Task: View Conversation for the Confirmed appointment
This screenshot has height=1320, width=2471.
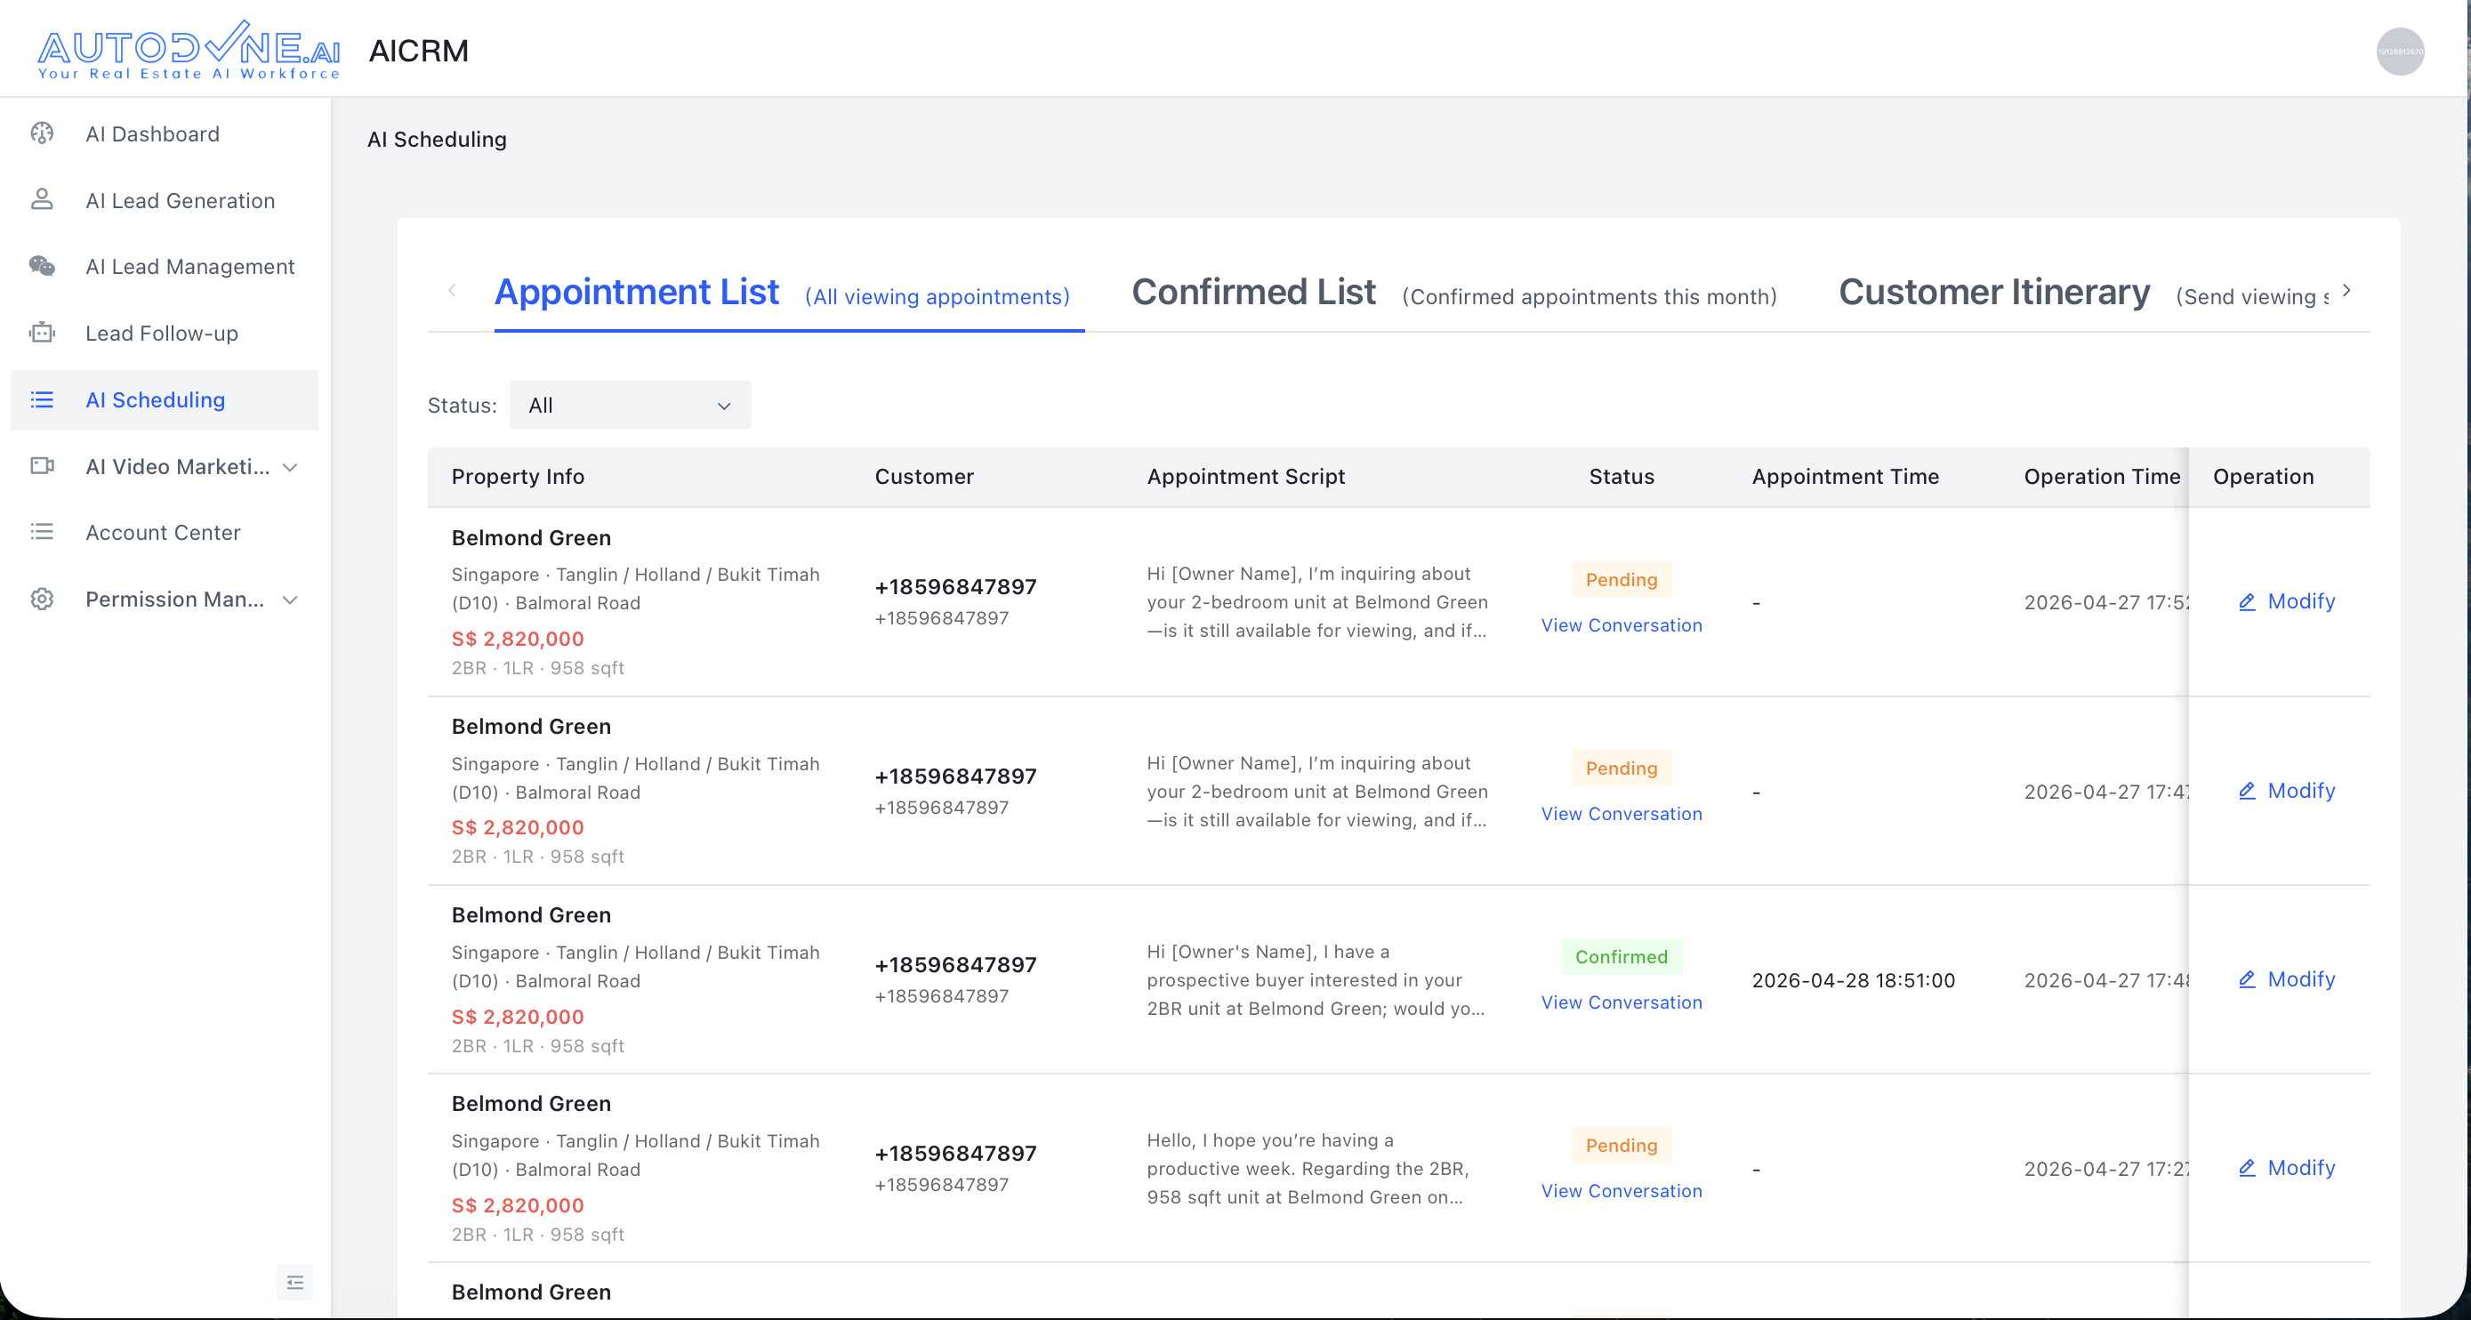Action: 1622,1002
